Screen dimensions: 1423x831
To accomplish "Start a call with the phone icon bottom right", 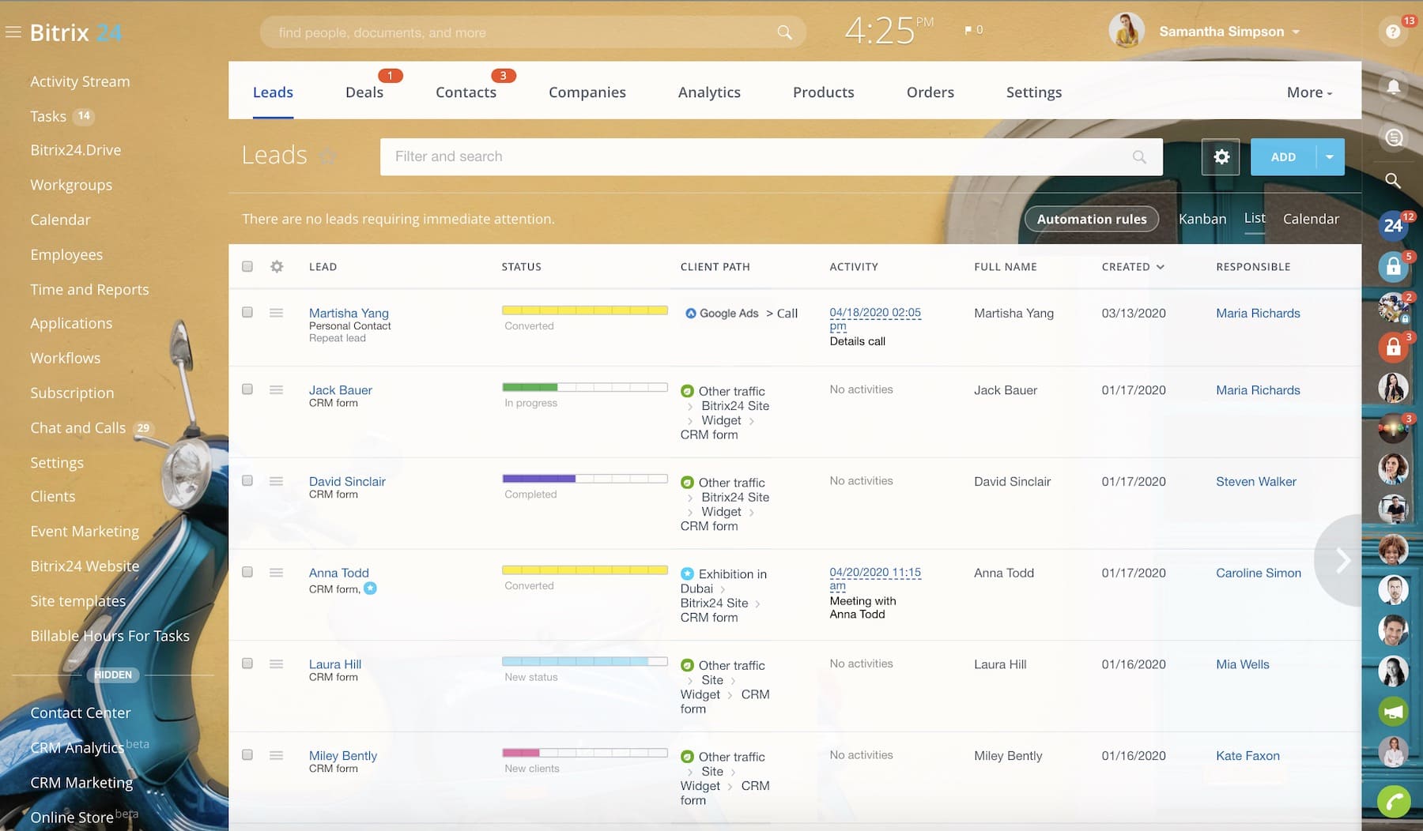I will click(x=1393, y=803).
